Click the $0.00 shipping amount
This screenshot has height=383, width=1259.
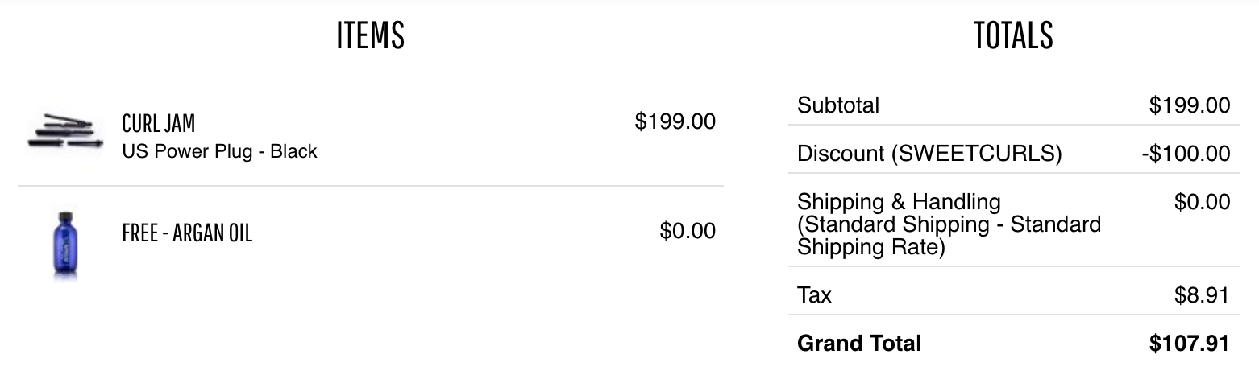(x=1202, y=202)
